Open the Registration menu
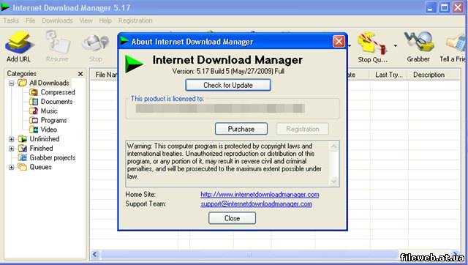Screen dimensions: 468x265 (135, 20)
